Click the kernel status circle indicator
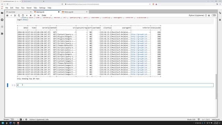The image size is (222, 125). 206,15
